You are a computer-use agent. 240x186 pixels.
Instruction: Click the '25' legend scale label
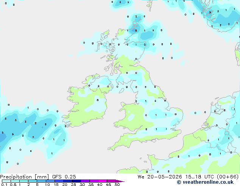pyautogui.click(x=73, y=184)
